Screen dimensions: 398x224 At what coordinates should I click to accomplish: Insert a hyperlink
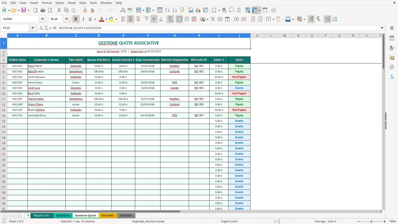click(224, 10)
